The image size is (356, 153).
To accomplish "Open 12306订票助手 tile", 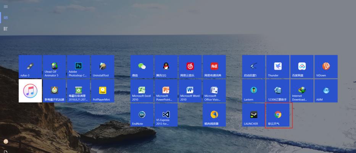I will pos(278,91).
